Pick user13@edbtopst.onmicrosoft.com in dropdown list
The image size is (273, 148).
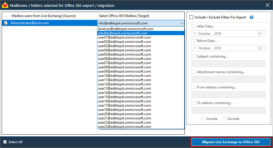(141, 88)
